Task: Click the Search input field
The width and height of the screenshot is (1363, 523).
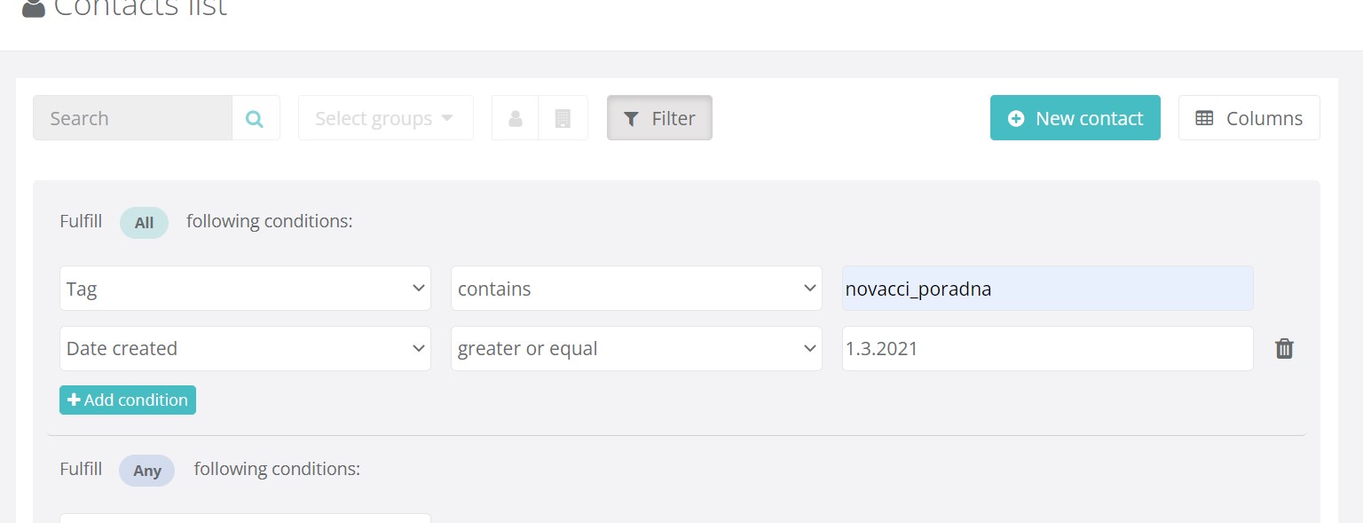Action: (133, 118)
